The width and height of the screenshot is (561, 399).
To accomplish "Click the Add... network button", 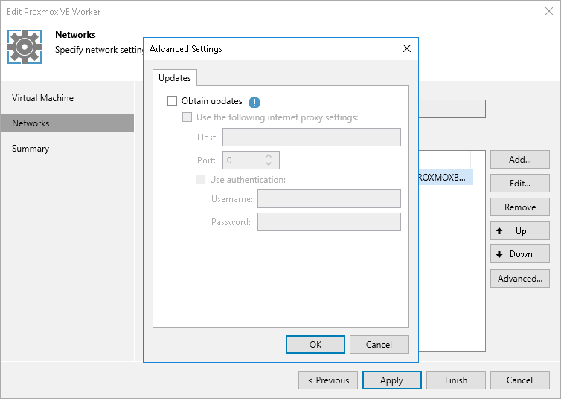I will 520,160.
